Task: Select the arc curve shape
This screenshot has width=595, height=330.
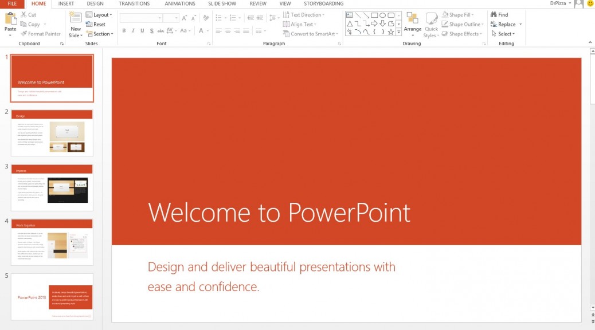Action: (358, 32)
